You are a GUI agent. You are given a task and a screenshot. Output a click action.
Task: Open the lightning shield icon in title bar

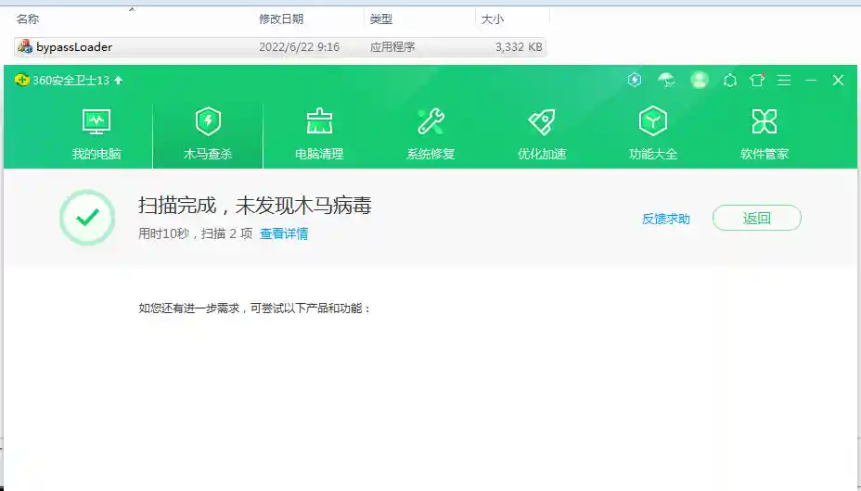635,80
